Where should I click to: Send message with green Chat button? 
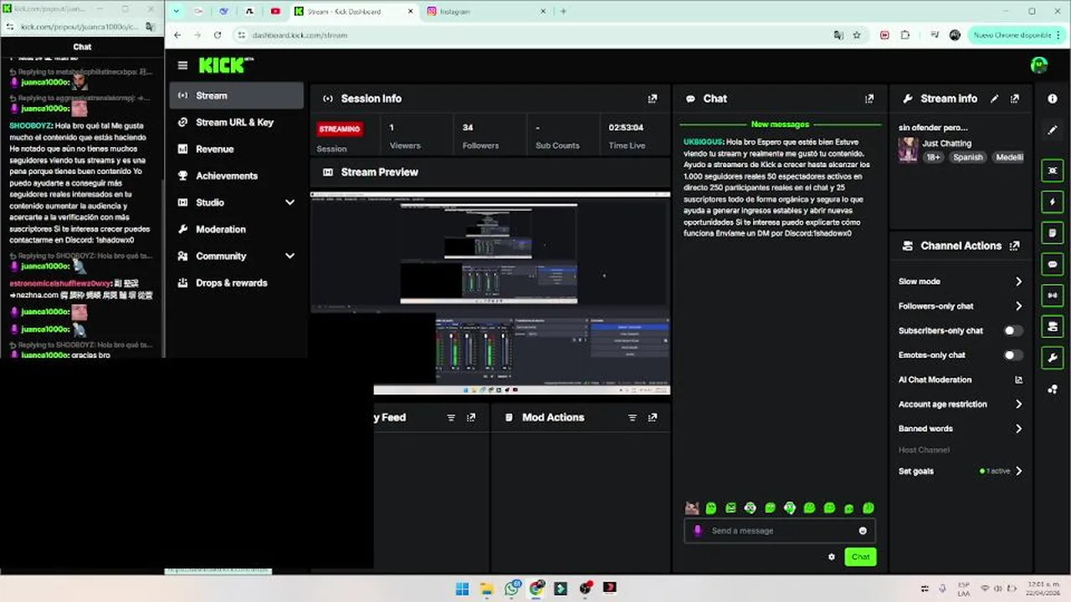[860, 557]
